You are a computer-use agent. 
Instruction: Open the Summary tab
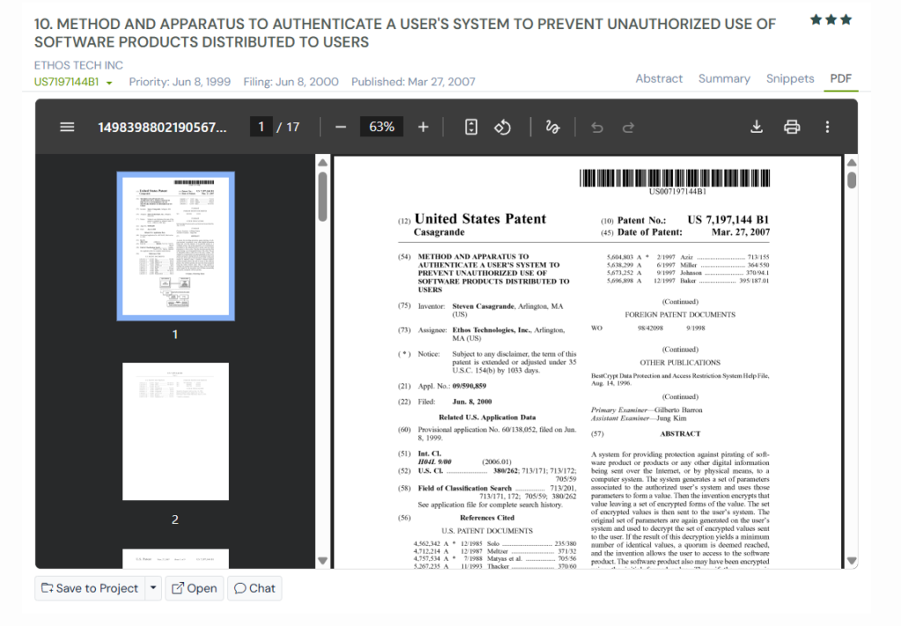(724, 78)
